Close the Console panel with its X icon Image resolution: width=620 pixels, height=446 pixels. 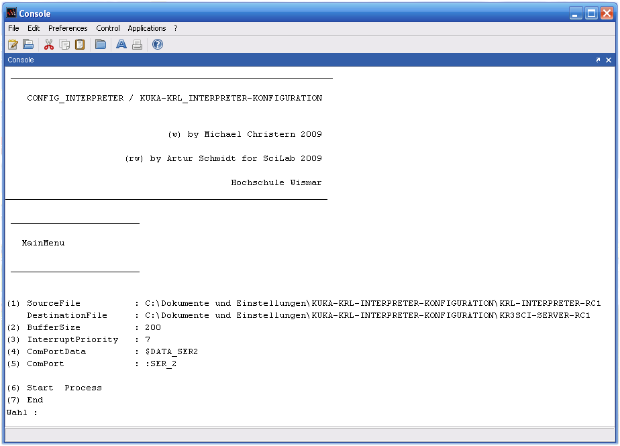(x=609, y=60)
